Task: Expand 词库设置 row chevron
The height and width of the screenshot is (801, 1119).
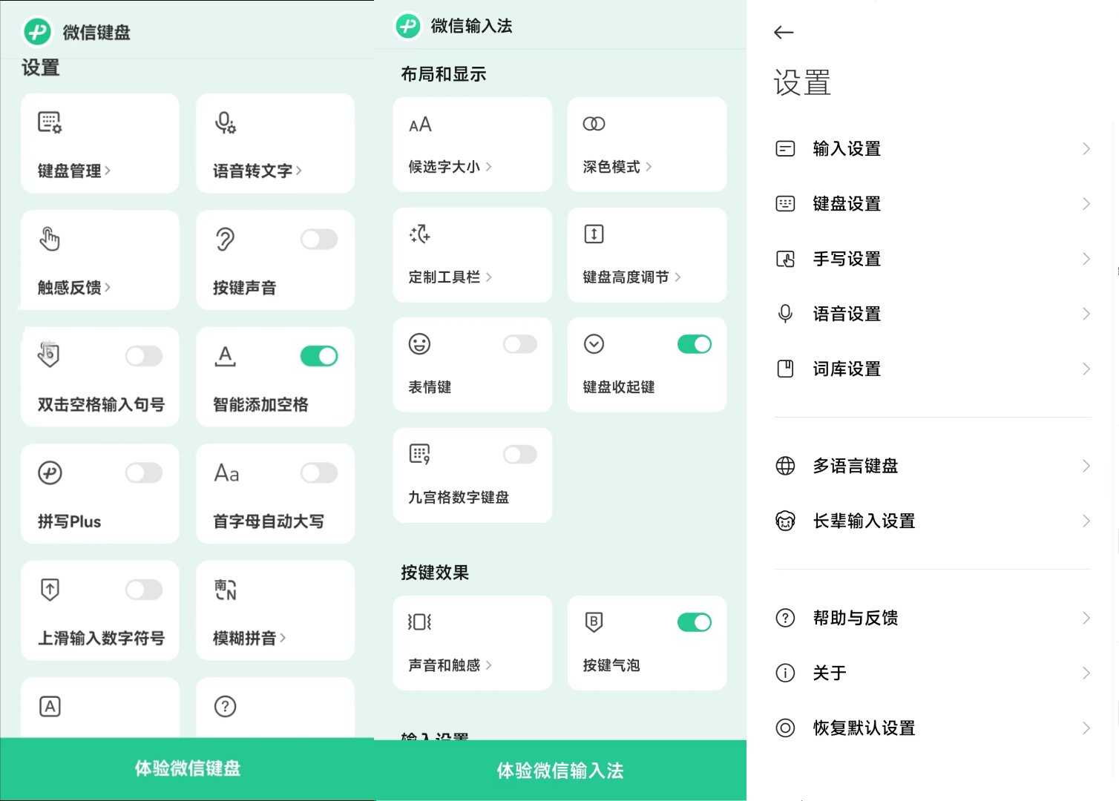Action: 1086,369
